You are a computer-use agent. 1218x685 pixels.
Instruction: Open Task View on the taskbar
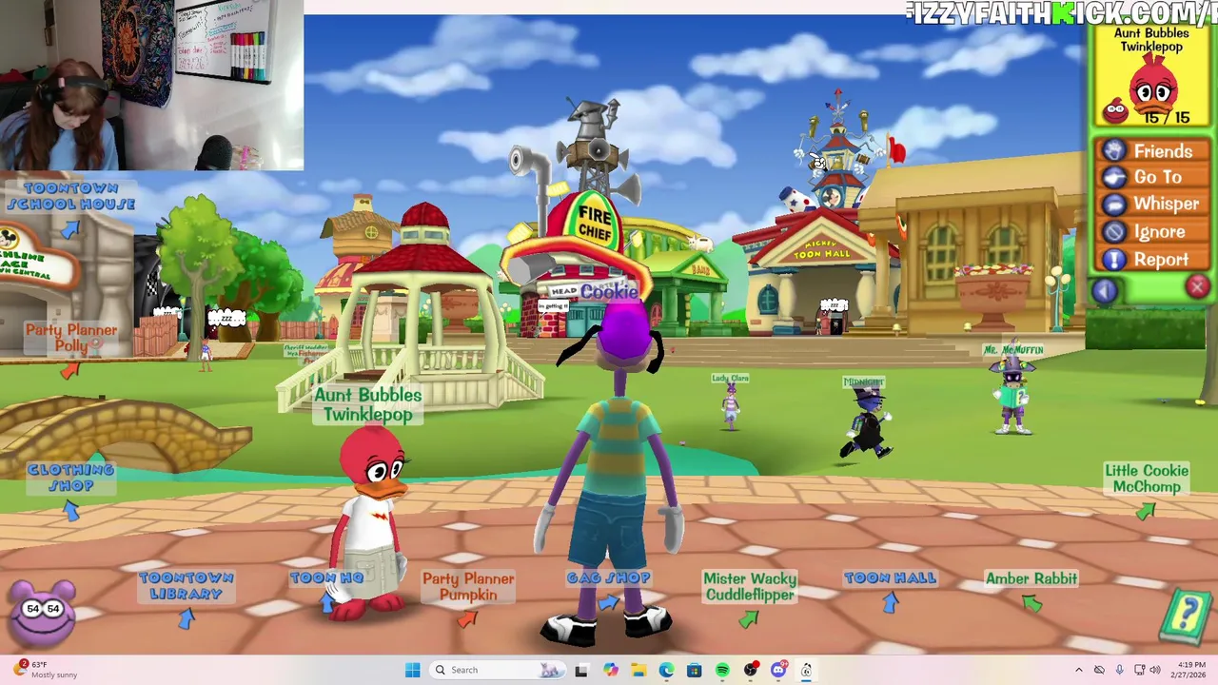click(581, 670)
